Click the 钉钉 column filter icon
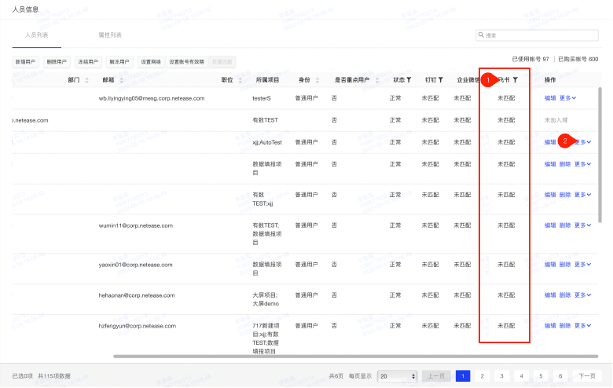The height and width of the screenshot is (388, 613). pos(441,80)
